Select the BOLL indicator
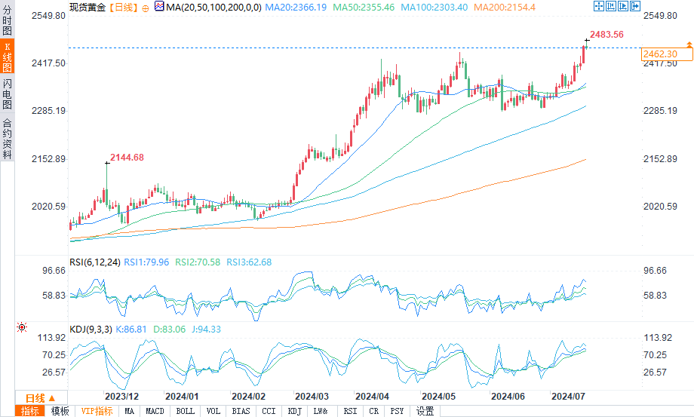 (x=185, y=411)
